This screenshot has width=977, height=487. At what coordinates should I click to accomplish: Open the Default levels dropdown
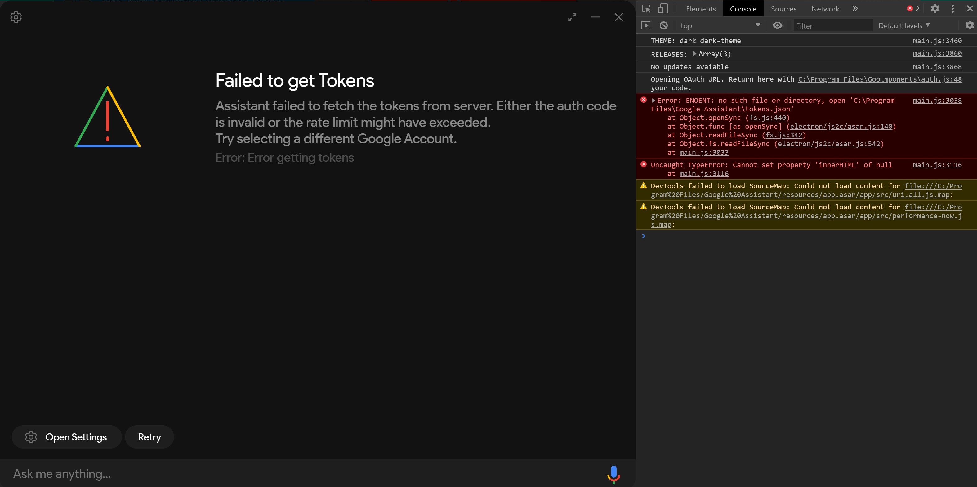(904, 25)
